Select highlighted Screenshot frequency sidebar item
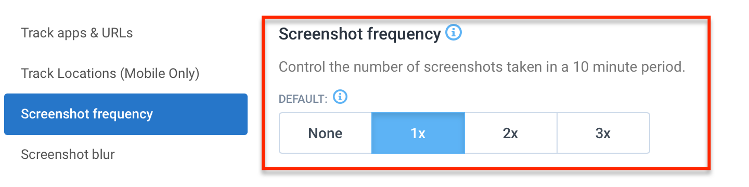Viewport: 749px width, 187px height. 126,114
